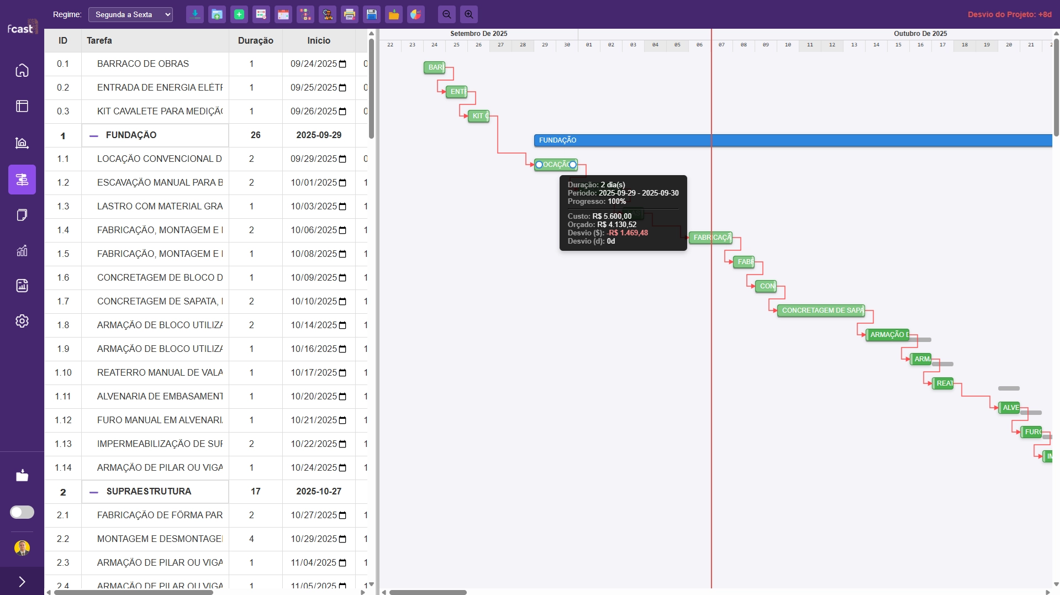The image size is (1060, 595).
Task: Collapse the SUPRAESTRUTURA group row
Action: tap(93, 492)
